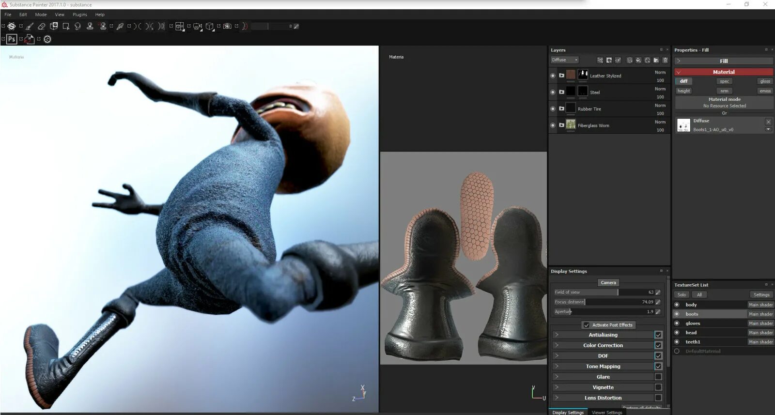The height and width of the screenshot is (415, 775).
Task: Toggle the Activate Post Effects checkbox
Action: (586, 325)
